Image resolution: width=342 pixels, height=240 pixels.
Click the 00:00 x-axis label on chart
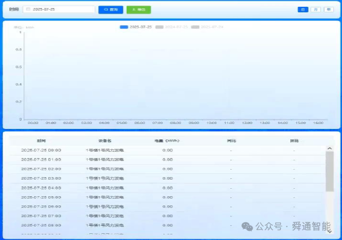[x=33, y=123]
